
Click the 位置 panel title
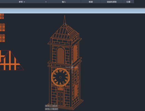click(x=128, y=2)
